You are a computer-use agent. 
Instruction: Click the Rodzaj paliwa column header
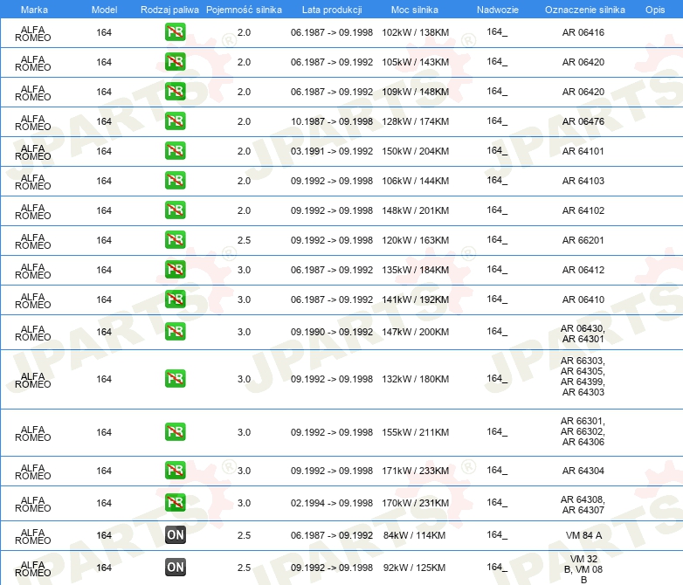pyautogui.click(x=169, y=9)
